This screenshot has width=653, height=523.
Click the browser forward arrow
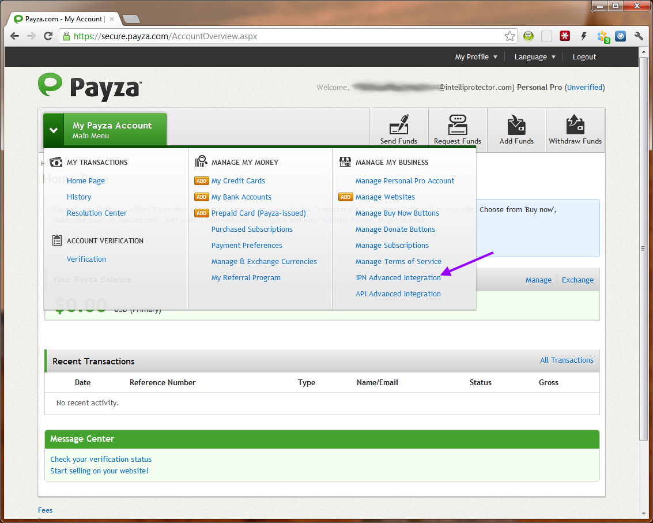[x=31, y=36]
